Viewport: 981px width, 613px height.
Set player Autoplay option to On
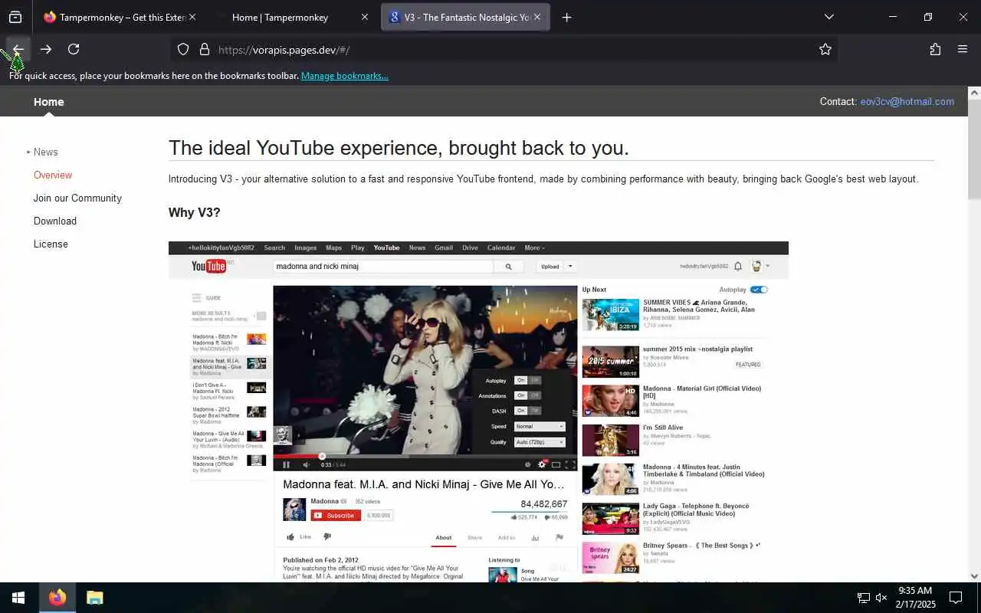tap(520, 380)
